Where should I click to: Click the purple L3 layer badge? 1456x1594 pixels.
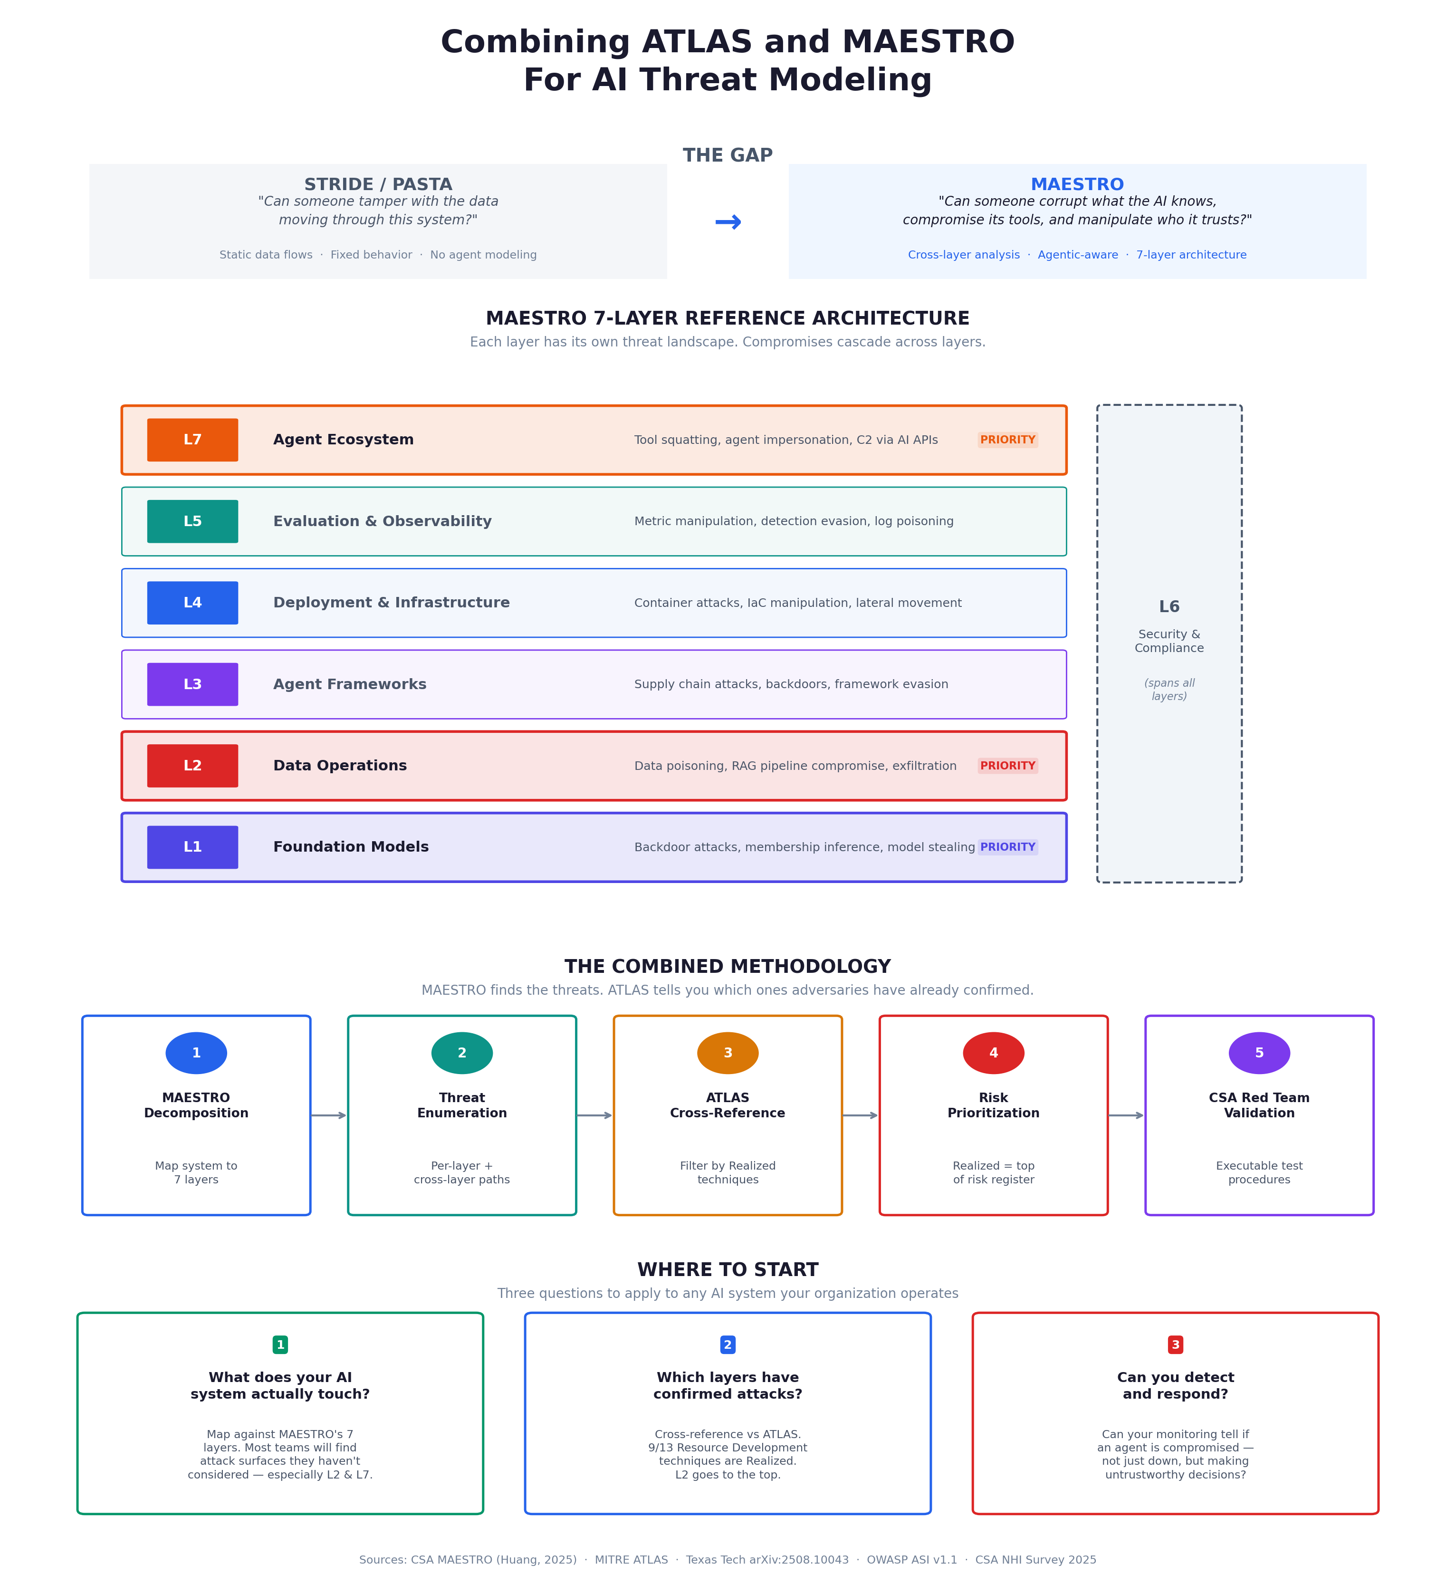tap(192, 684)
